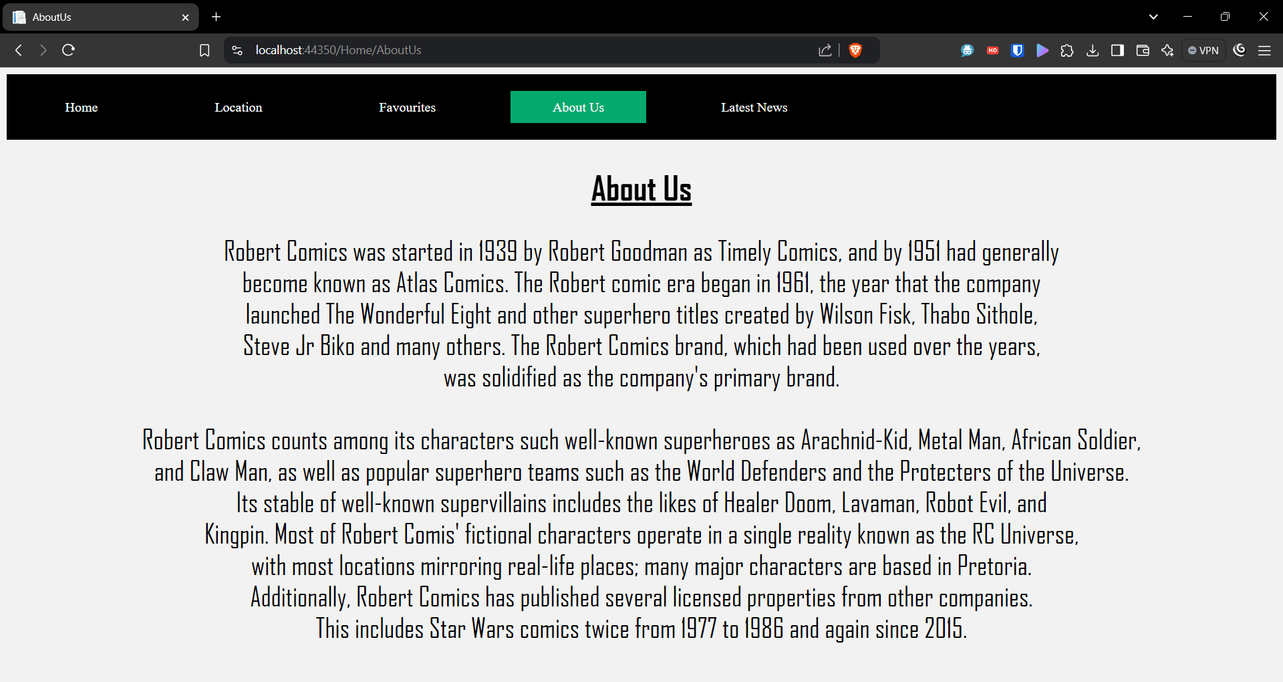Toggle the browser sidebar panel
Viewport: 1283px width, 682px height.
pyautogui.click(x=1117, y=50)
